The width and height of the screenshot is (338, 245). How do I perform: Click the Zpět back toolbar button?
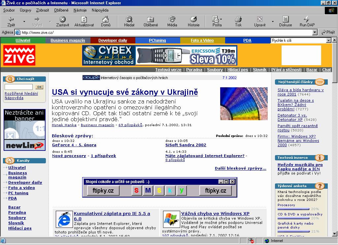(x=11, y=21)
